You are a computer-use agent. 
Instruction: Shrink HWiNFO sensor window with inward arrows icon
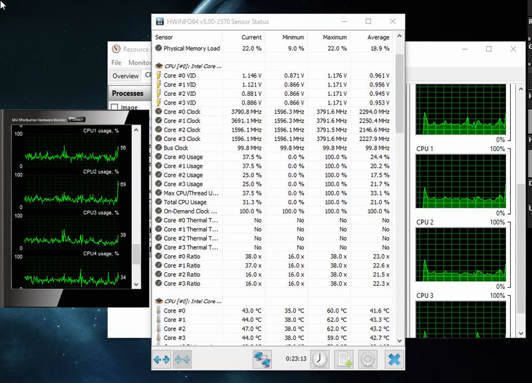coord(182,359)
